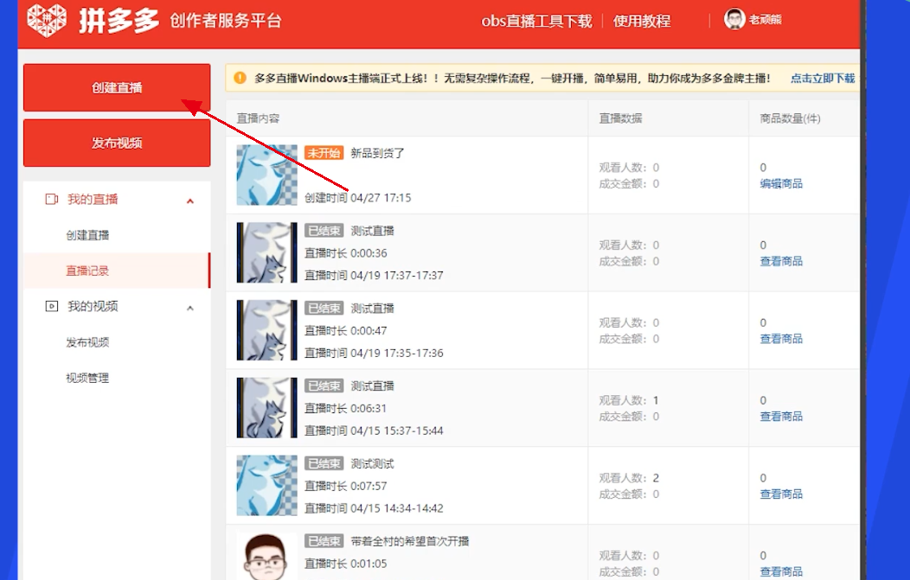
Task: Open the 使用教程 link in header
Action: tap(642, 21)
